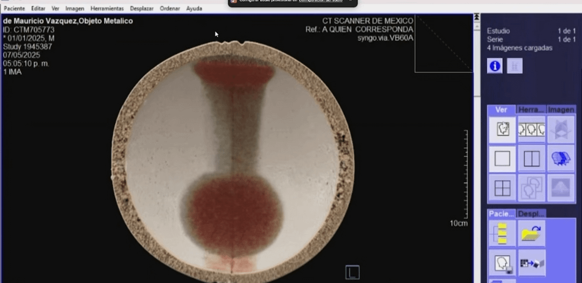Click the head with monitor icon
The image size is (582, 283).
coord(502,263)
